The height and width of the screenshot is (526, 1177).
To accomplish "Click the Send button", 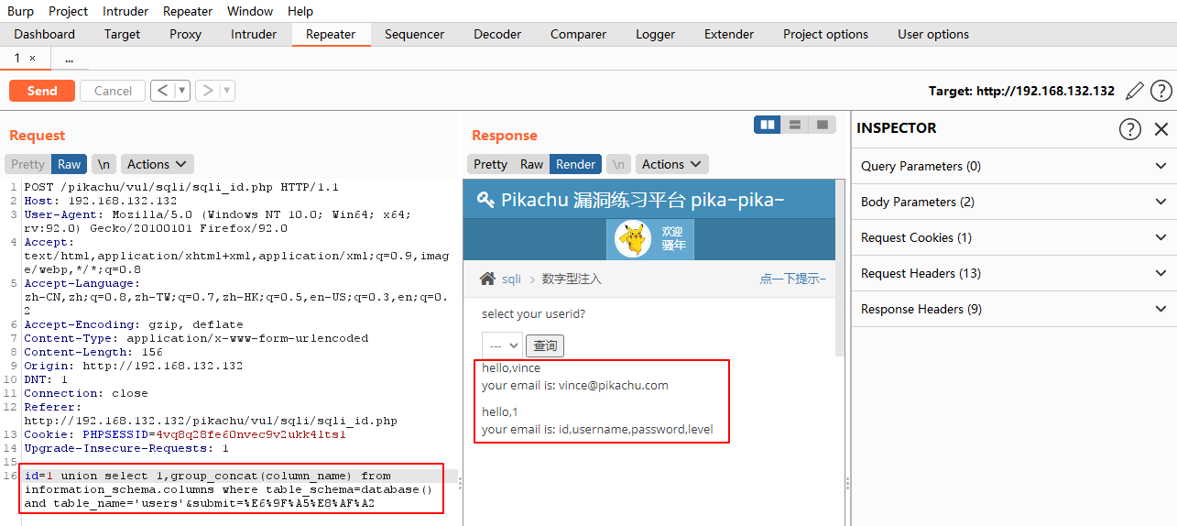I will (x=42, y=91).
